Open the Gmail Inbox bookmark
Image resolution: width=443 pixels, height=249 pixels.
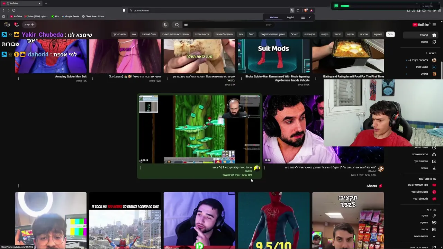[x=36, y=16]
